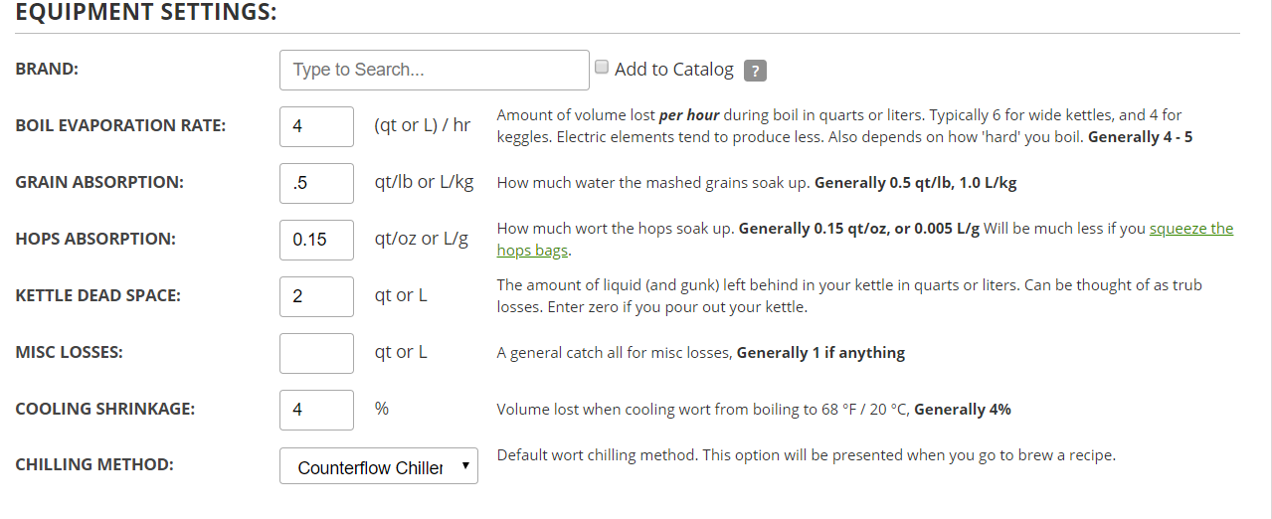
Task: Click the HOPS ABSORPTION label
Action: click(x=95, y=240)
